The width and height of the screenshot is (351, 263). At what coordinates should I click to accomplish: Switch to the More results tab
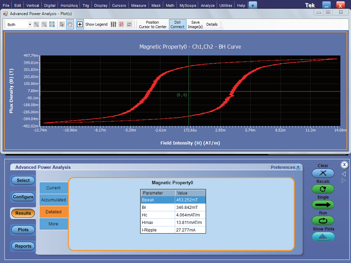(x=53, y=224)
